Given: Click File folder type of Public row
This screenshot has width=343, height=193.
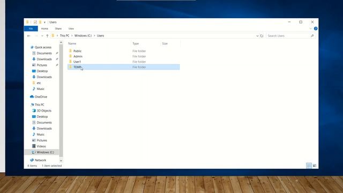Looking at the screenshot, I should [x=139, y=51].
